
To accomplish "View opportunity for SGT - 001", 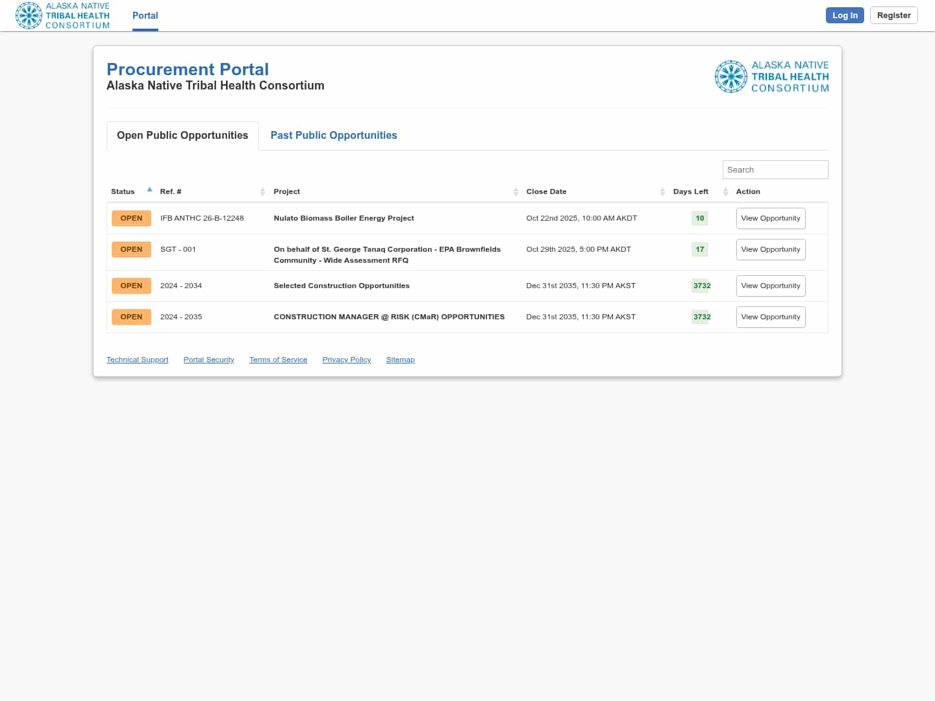I will pyautogui.click(x=770, y=249).
